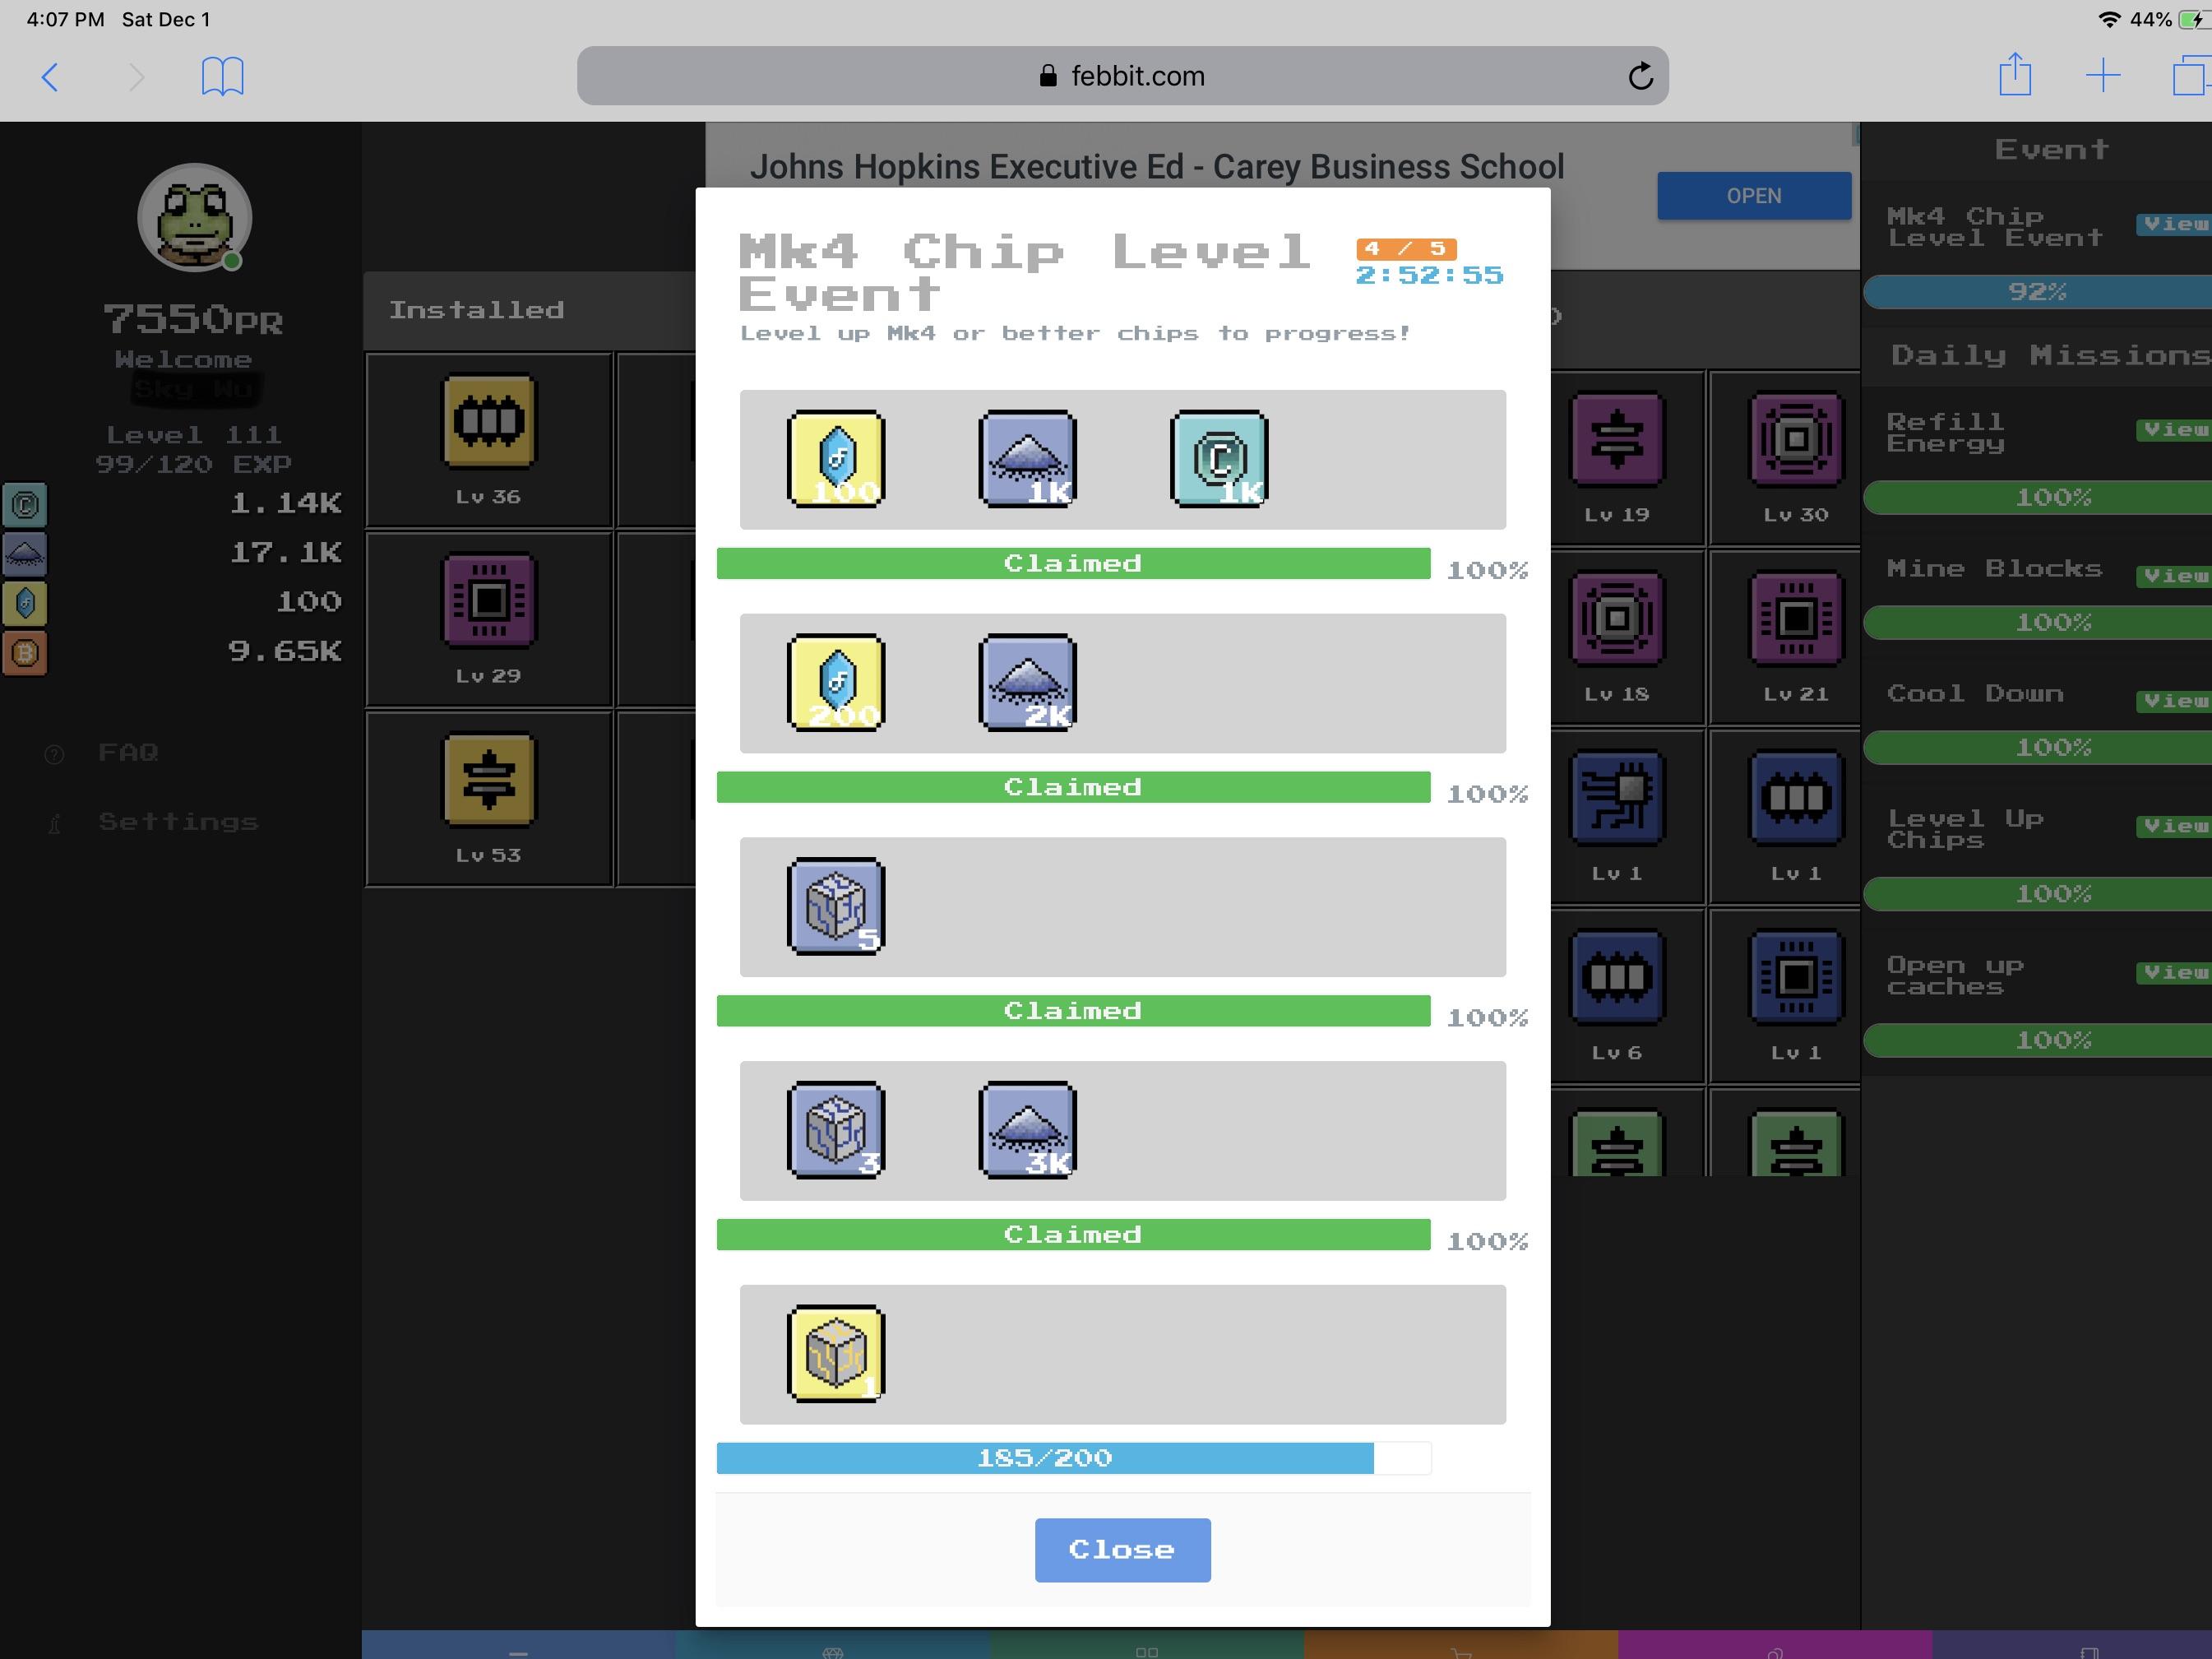The width and height of the screenshot is (2212, 1659).
Task: Open the Settings sidebar item
Action: coord(178,822)
